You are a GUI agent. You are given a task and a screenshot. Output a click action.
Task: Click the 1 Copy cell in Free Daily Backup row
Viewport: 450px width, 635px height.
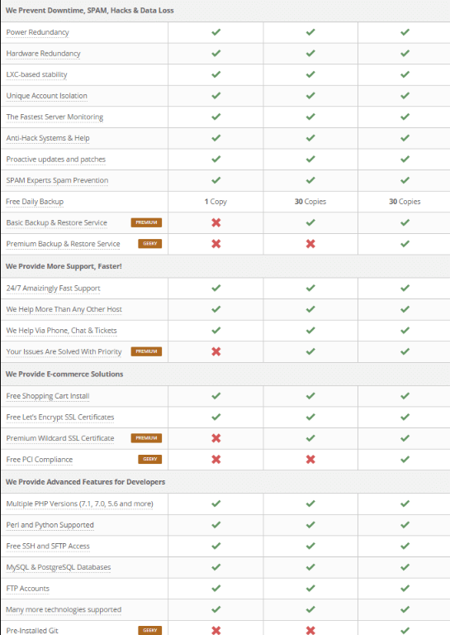[x=216, y=201]
